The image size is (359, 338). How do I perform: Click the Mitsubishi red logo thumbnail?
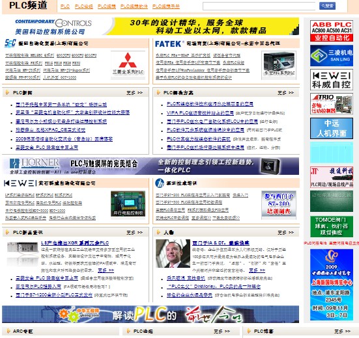coord(128,65)
